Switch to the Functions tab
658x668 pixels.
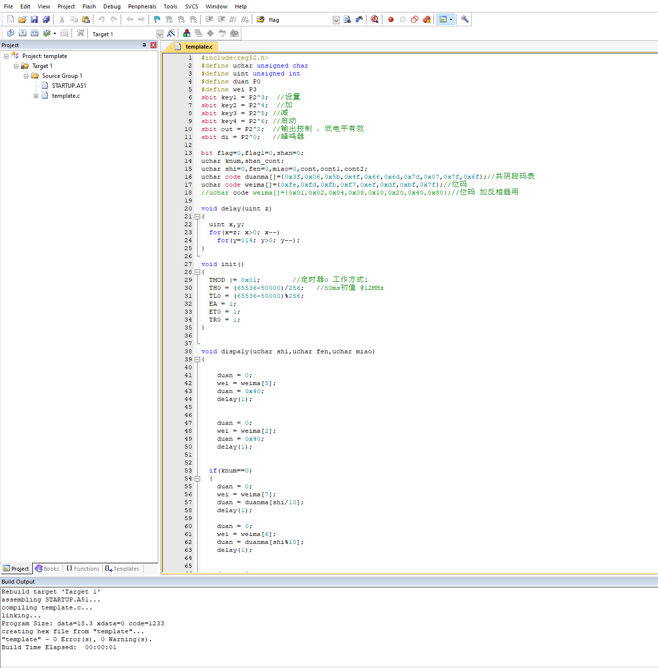83,569
